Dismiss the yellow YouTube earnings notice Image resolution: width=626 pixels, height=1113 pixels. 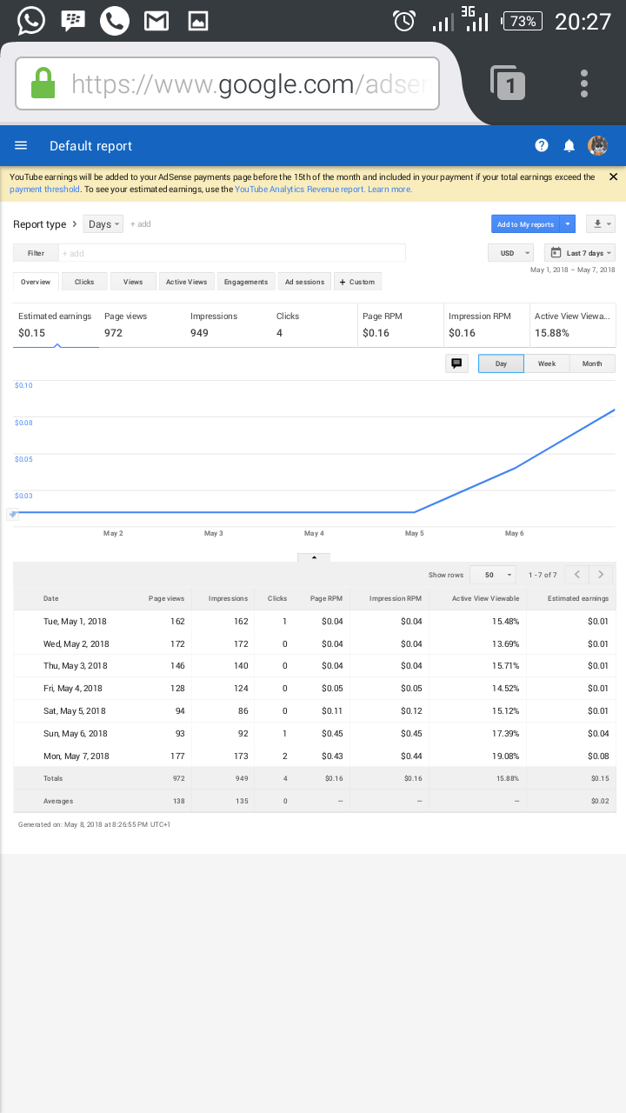pos(613,177)
